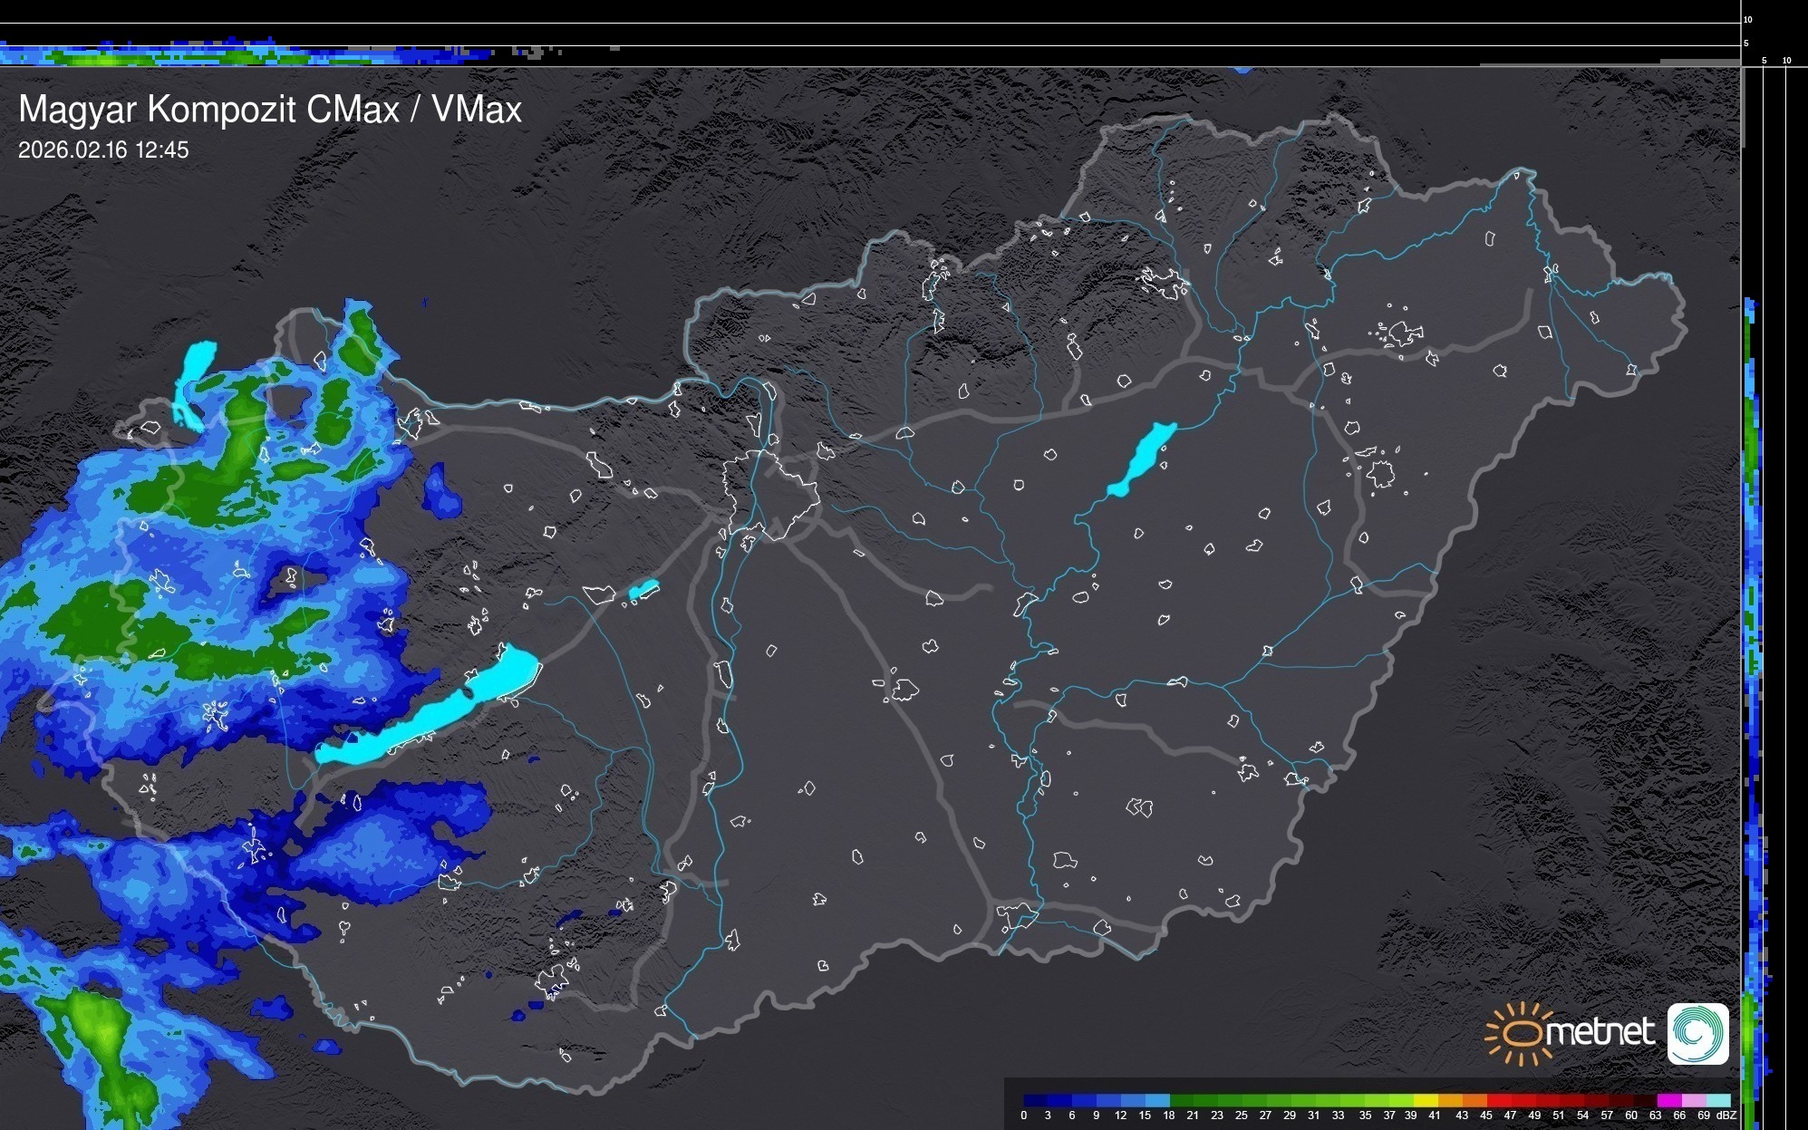Click the 2026.02.16 12:45 timestamp

pos(103,150)
